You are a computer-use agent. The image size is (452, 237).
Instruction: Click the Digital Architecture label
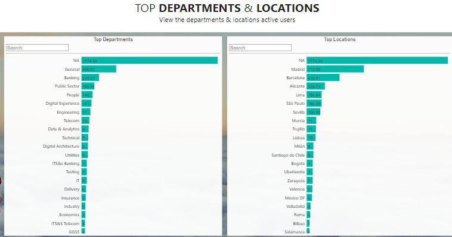[x=61, y=146]
